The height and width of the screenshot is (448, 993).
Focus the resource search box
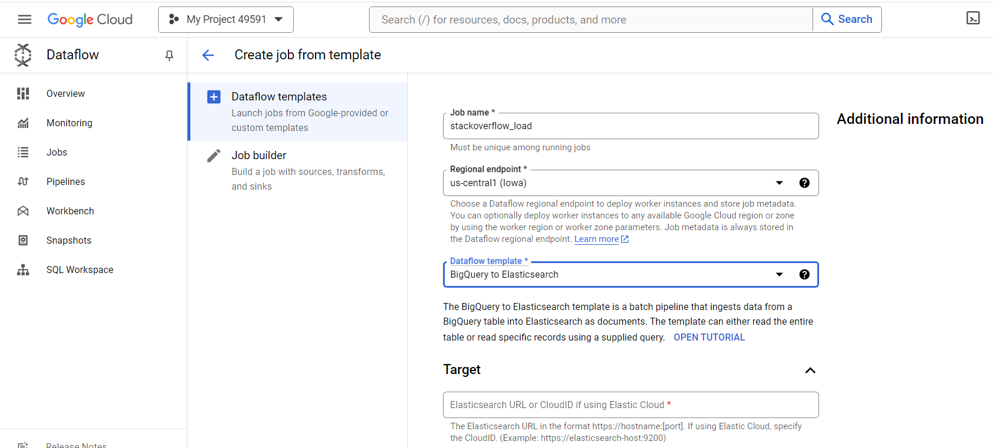click(591, 19)
